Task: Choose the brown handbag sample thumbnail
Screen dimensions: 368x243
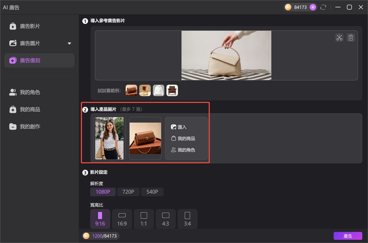Action: tap(131, 90)
